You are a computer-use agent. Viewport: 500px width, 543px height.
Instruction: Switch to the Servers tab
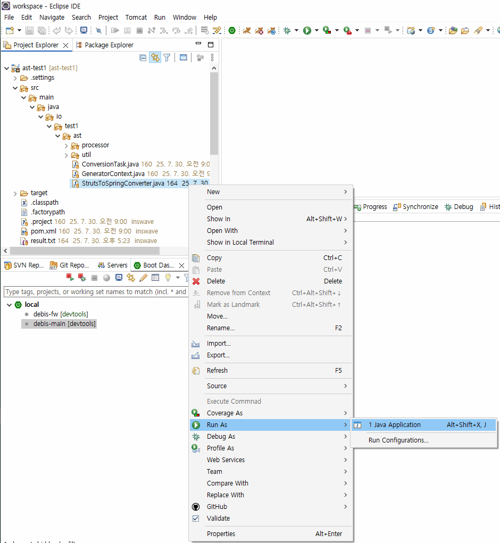(x=113, y=265)
